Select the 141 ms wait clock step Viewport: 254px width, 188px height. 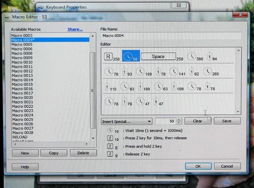click(177, 71)
